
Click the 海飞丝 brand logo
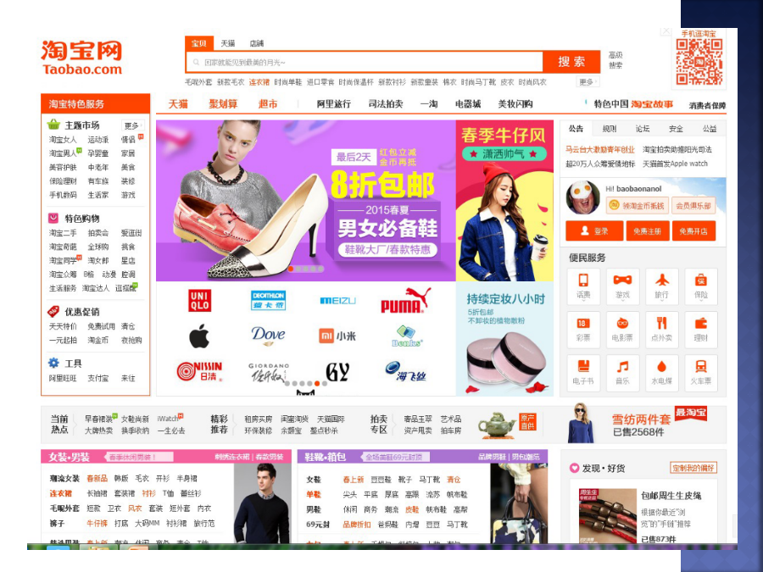[405, 371]
